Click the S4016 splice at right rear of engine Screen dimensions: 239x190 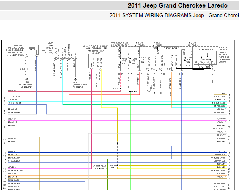[118, 166]
